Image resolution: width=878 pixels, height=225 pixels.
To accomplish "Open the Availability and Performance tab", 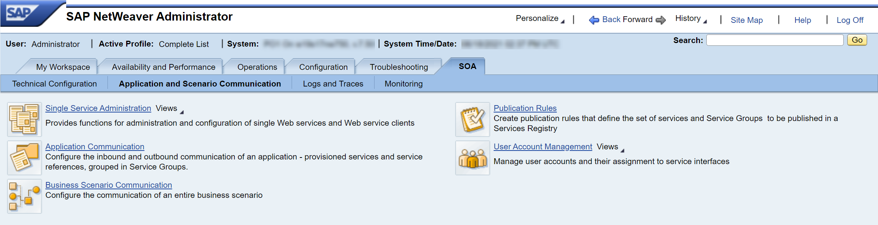I will point(163,67).
